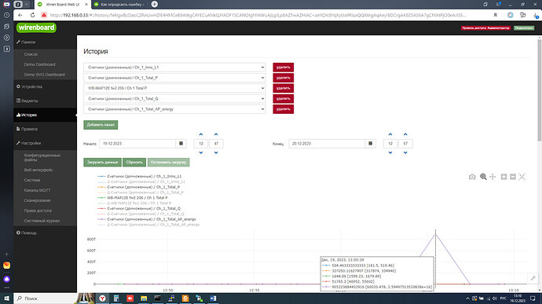This screenshot has width=542, height=304.
Task: Click the wrench icon beside the chart
Action: pos(533,278)
